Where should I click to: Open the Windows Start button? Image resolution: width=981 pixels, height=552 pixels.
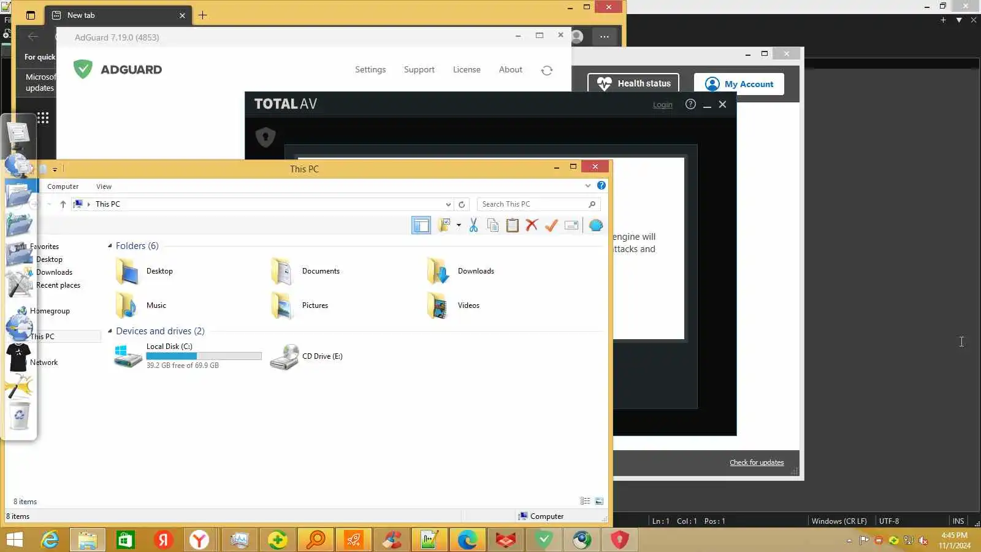15,540
